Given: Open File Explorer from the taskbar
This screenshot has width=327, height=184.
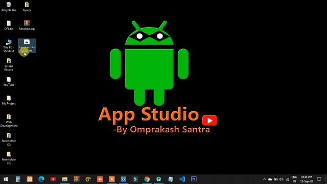Looking at the screenshot, I should pyautogui.click(x=65, y=179).
